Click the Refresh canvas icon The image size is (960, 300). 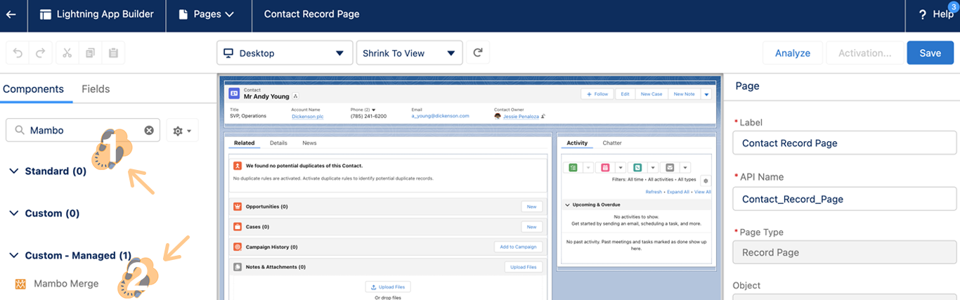coord(478,53)
